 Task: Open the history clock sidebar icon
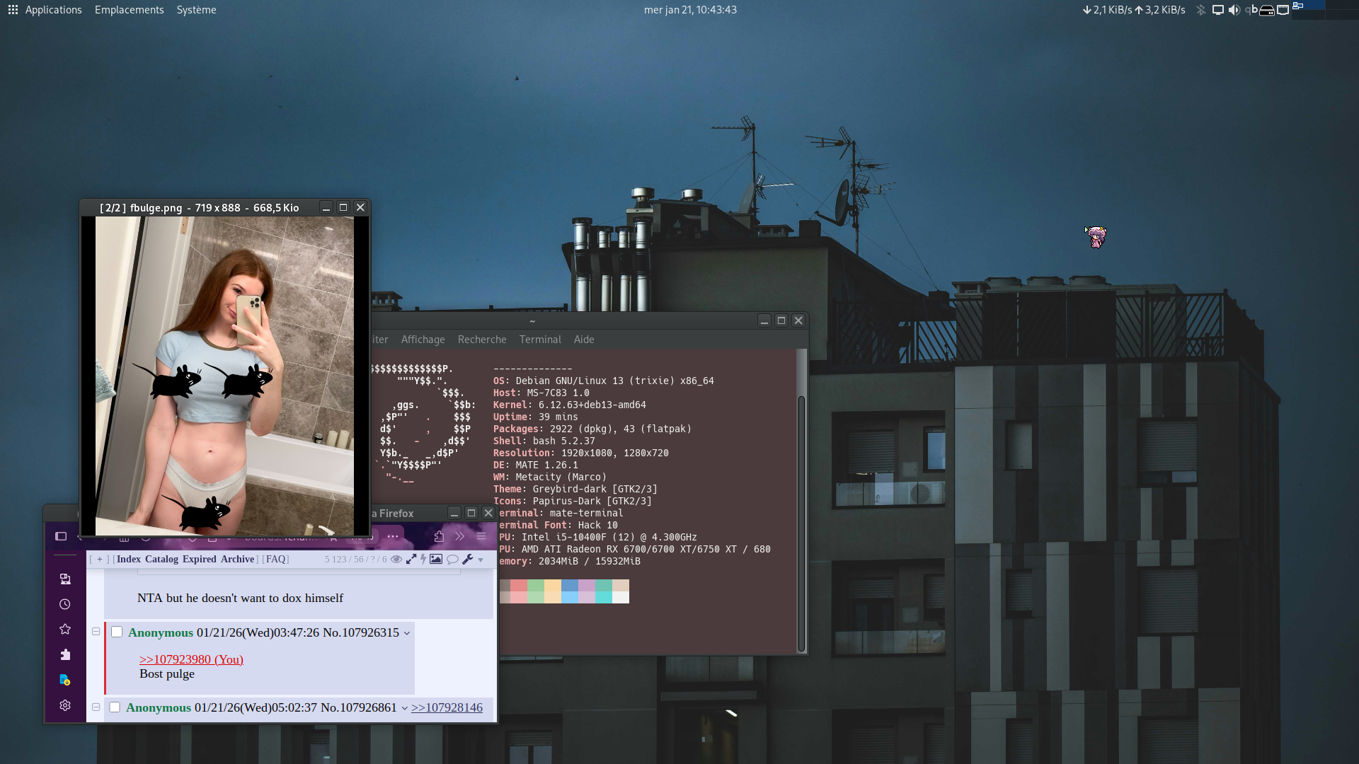click(65, 604)
